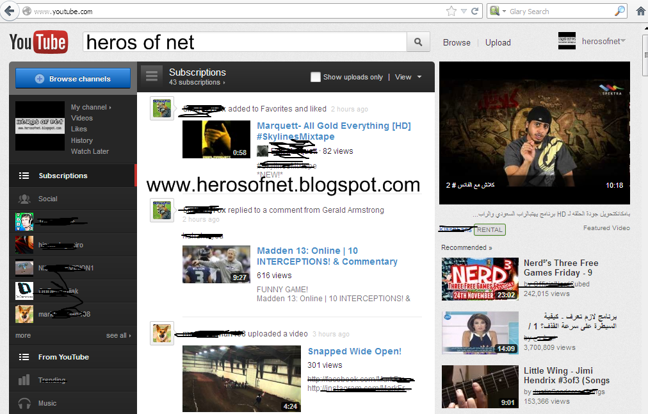This screenshot has height=414, width=648.
Task: Open Marquett- All Gold Everything video title
Action: (x=334, y=131)
